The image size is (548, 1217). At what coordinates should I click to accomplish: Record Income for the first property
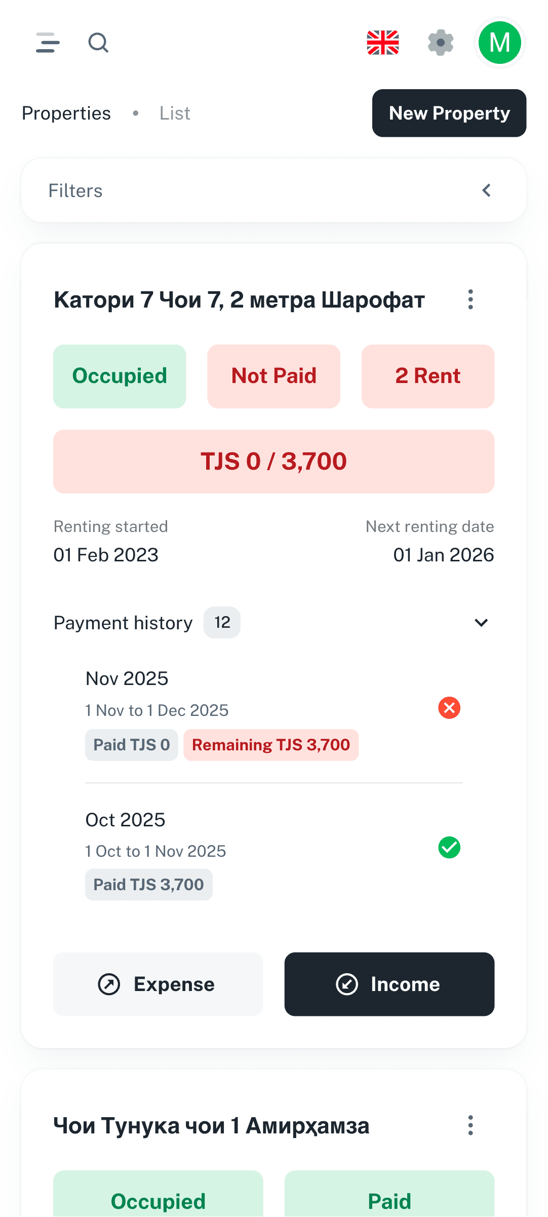(389, 984)
